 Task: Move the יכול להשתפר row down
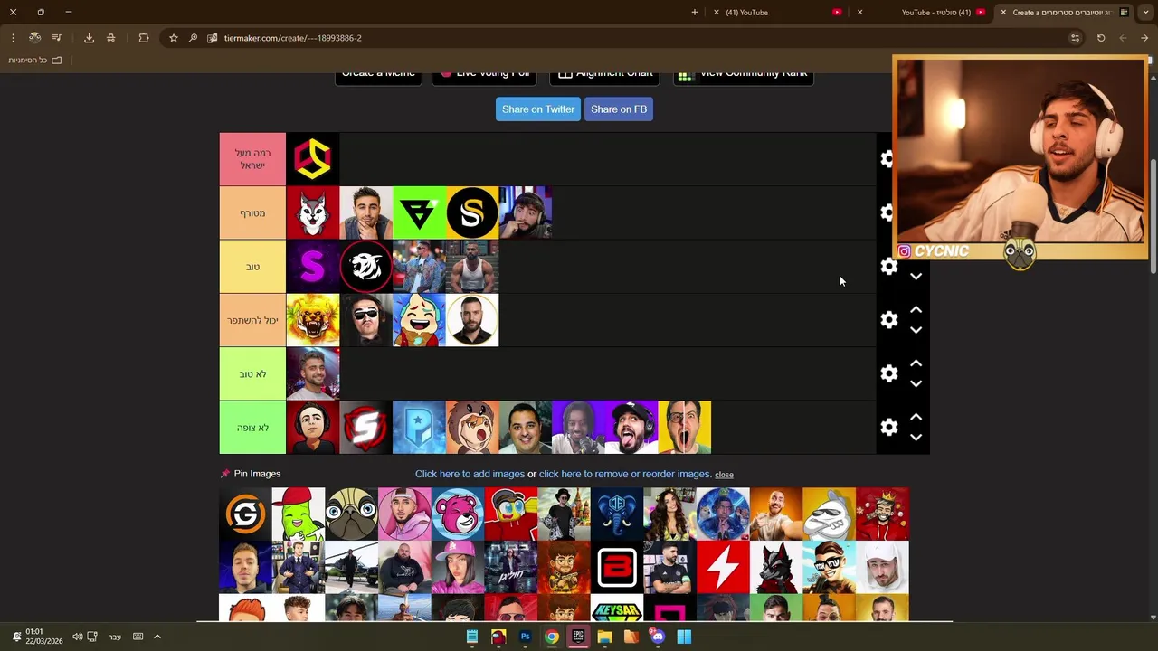[916, 330]
